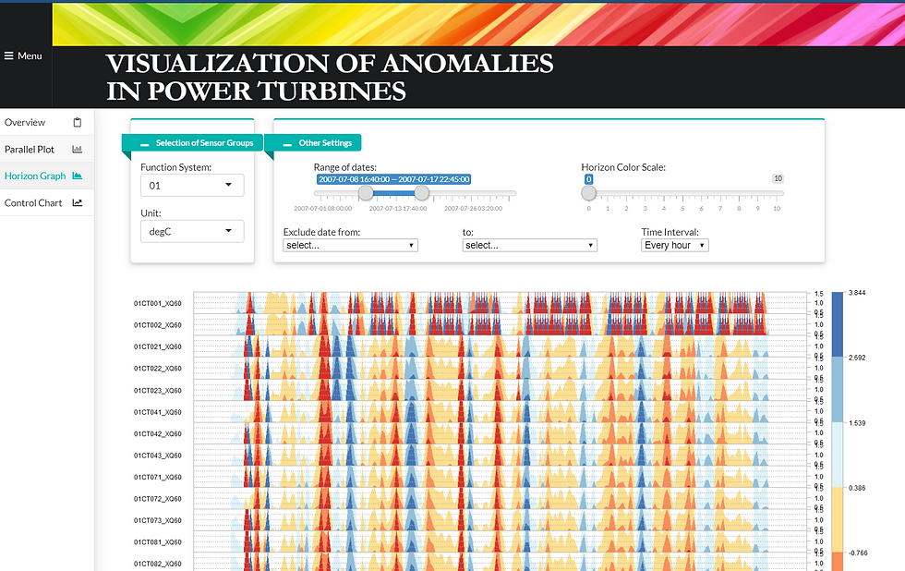Collapse the Selection of Sensor Groups panel
The image size is (905, 571).
pos(145,144)
